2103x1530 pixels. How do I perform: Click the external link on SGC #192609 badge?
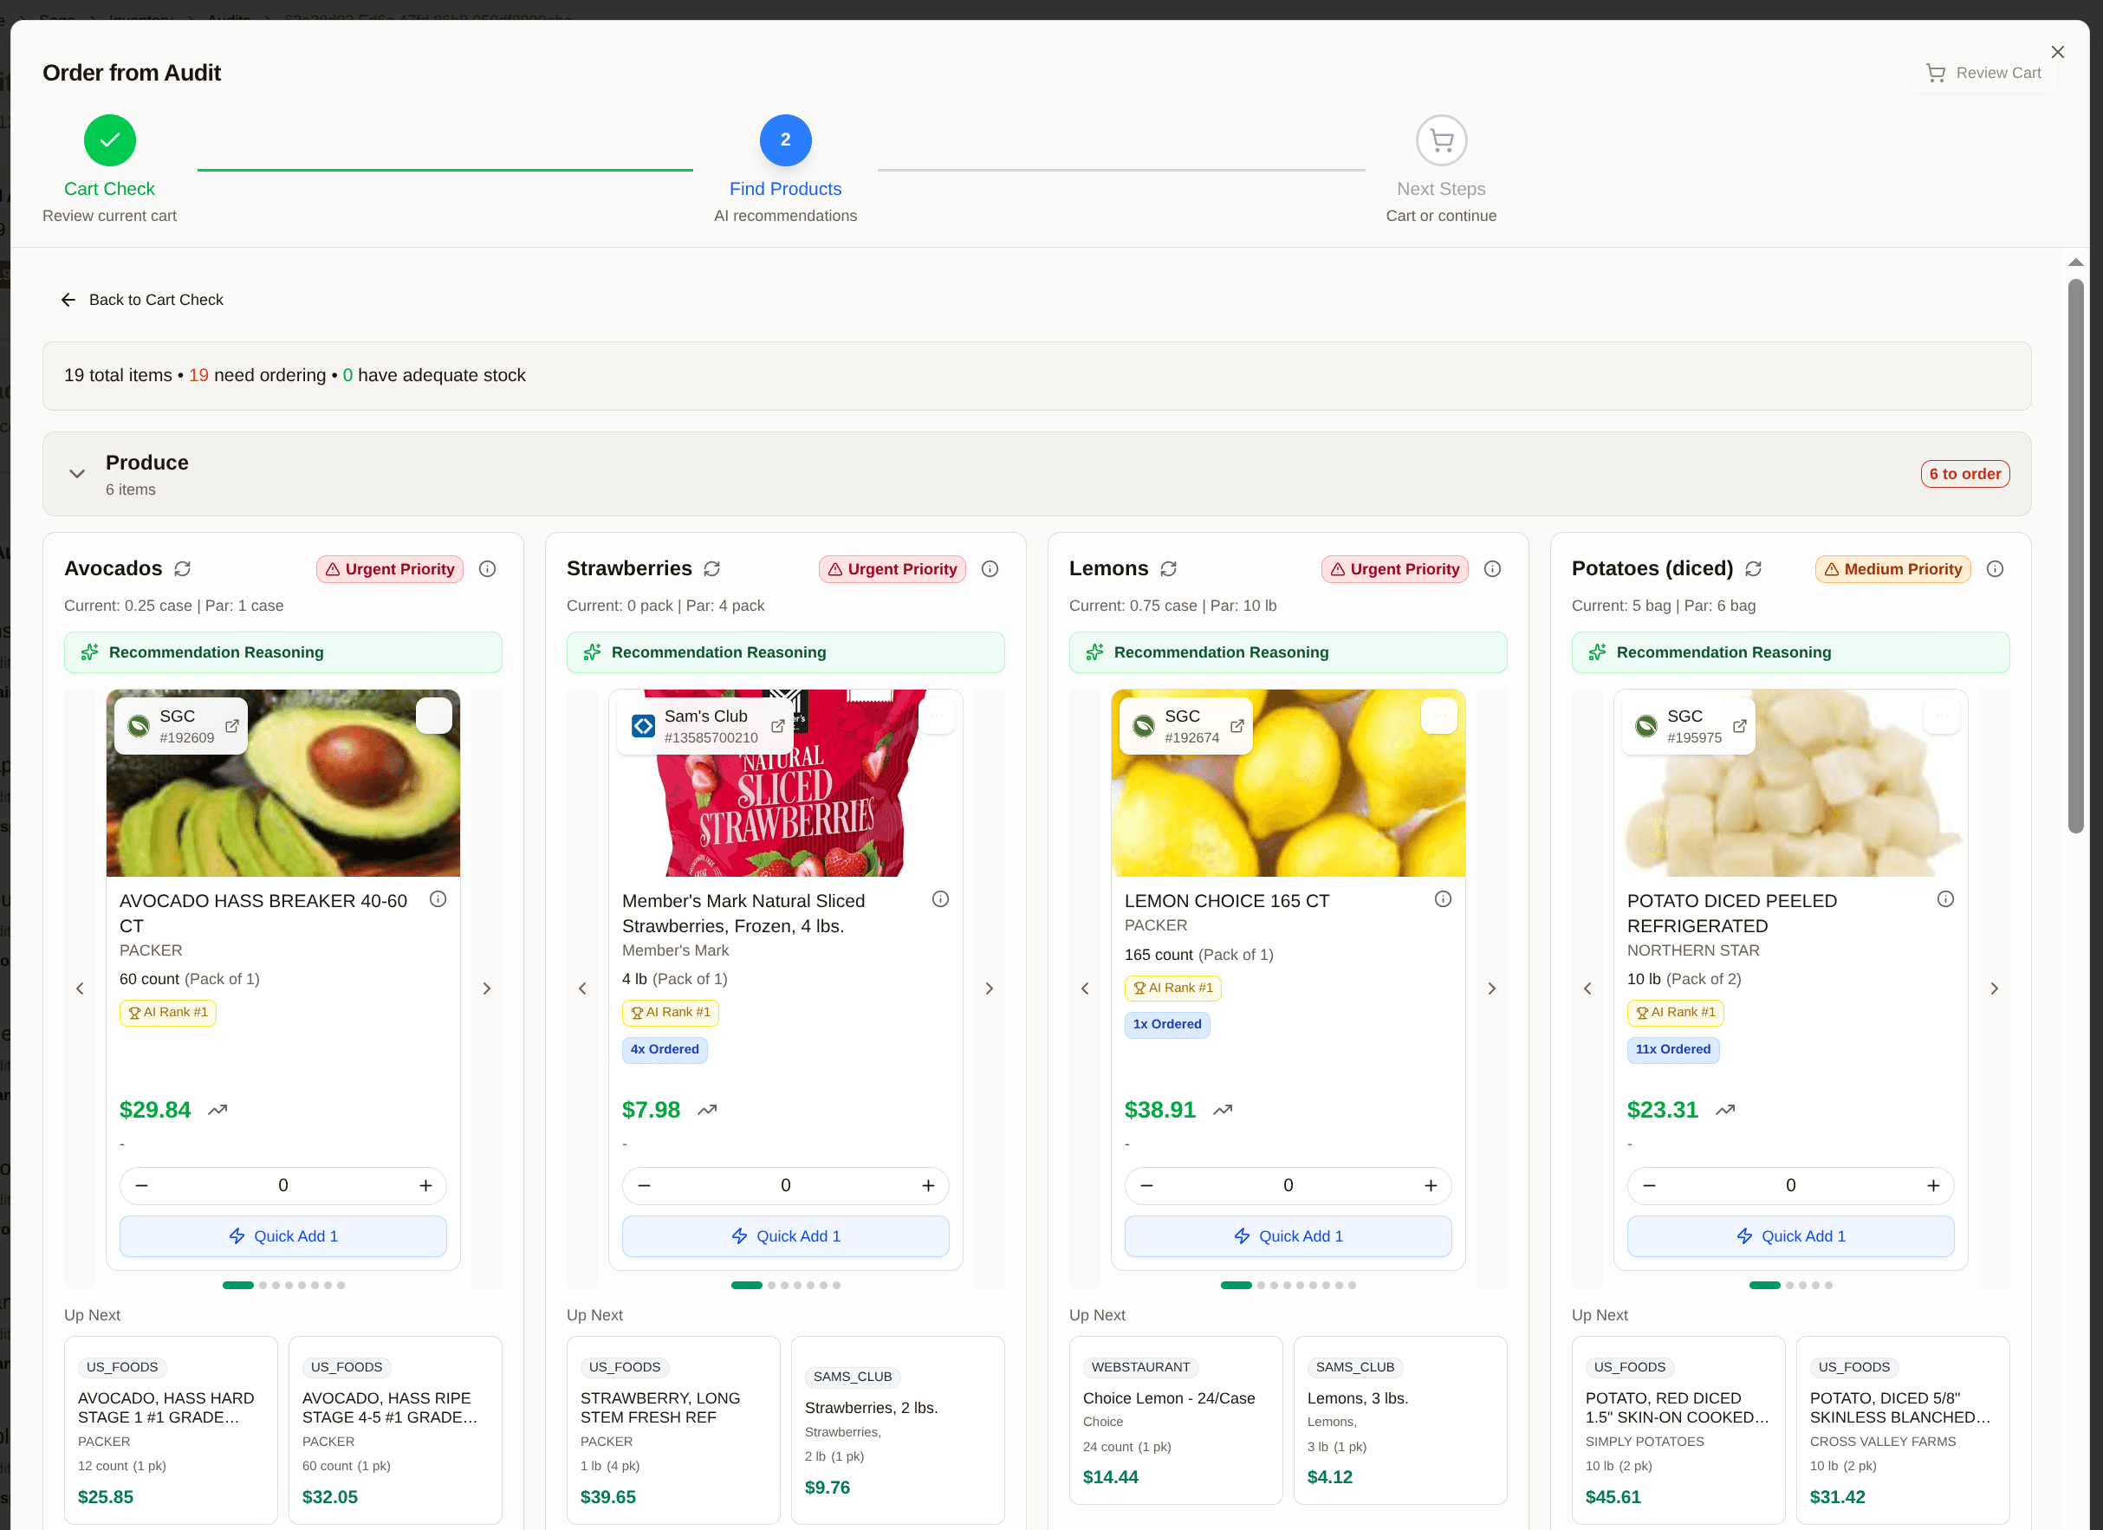click(233, 726)
